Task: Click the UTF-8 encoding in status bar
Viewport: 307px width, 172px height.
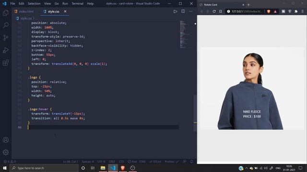Action: click(x=101, y=161)
